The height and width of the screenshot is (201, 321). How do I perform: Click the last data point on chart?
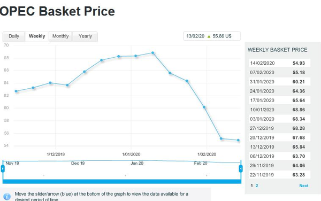[x=238, y=140]
